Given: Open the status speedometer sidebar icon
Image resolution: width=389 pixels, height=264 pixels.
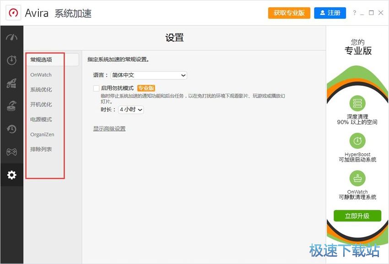Looking at the screenshot, I should pos(11,37).
